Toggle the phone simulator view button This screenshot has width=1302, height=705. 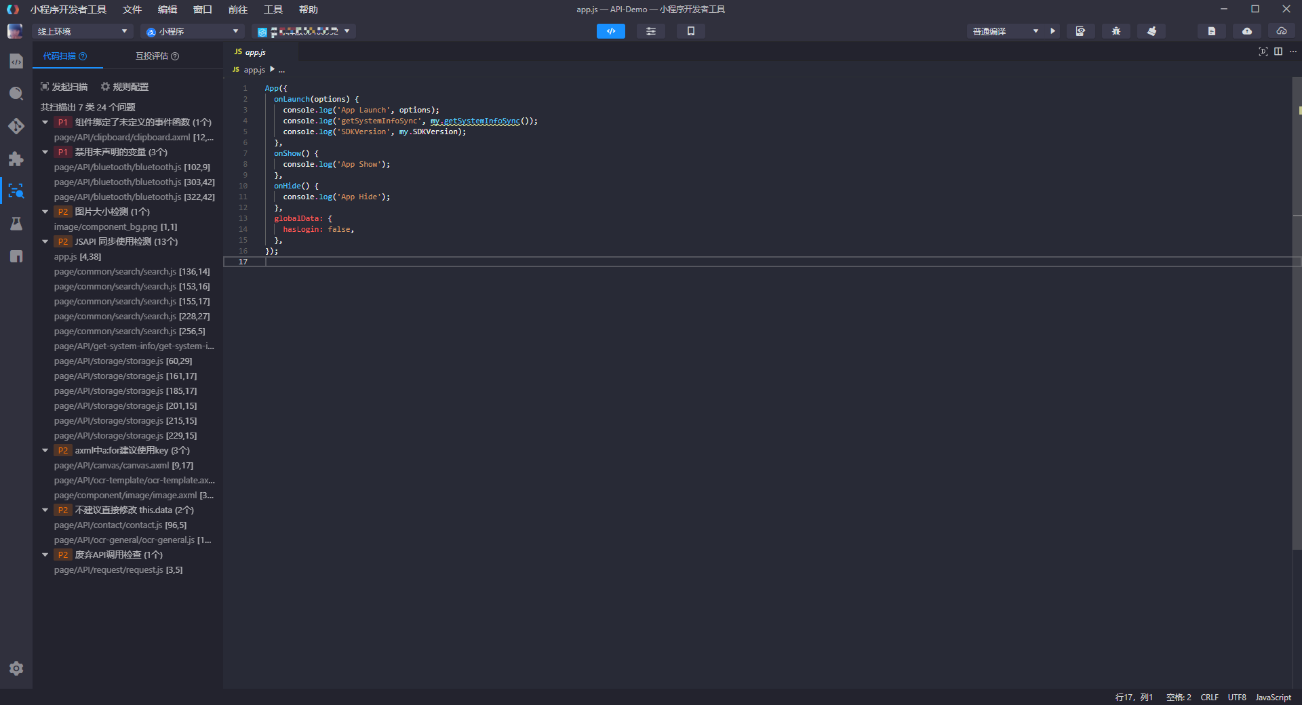[691, 31]
